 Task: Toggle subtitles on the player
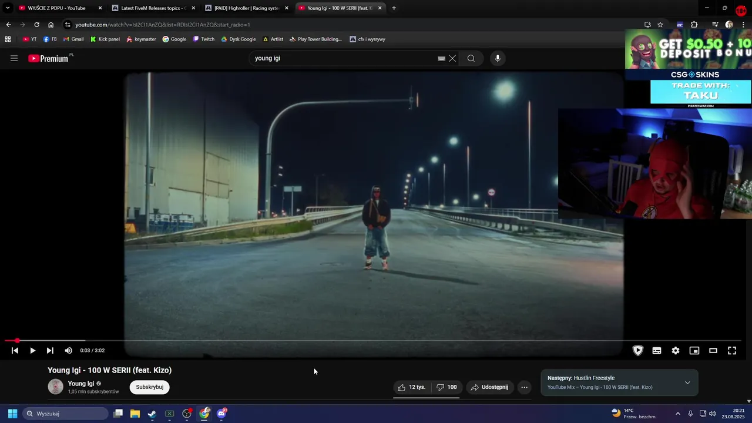(x=657, y=351)
